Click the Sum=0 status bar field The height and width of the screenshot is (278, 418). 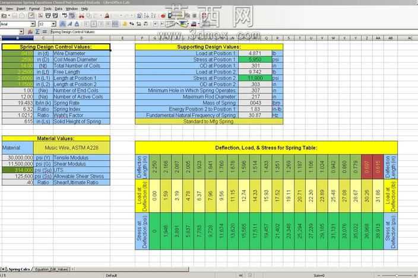click(319, 276)
